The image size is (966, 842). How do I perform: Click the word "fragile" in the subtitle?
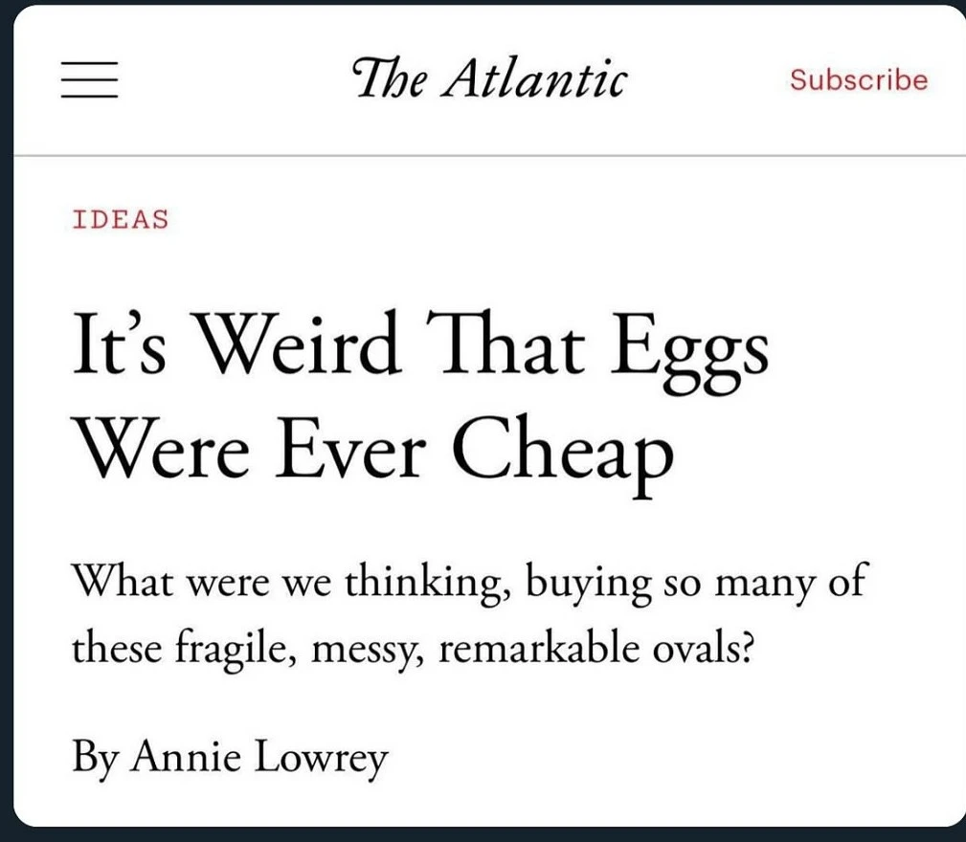[x=223, y=653]
